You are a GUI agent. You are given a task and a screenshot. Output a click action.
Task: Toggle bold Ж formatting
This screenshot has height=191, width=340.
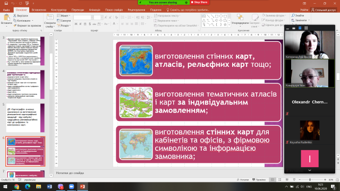76,24
